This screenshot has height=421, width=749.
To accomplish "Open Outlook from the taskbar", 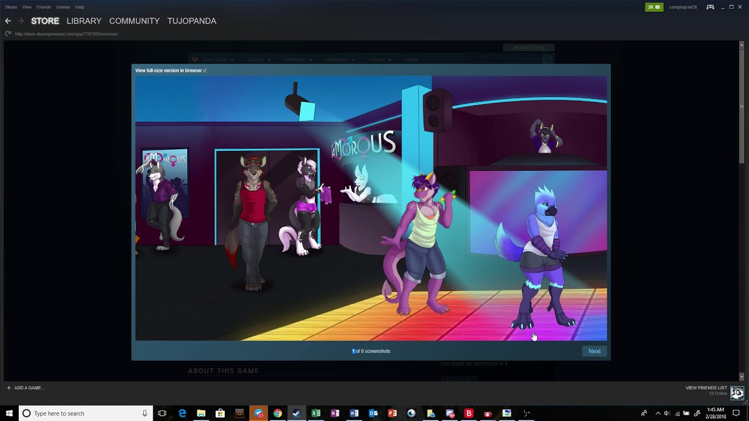I will click(x=373, y=413).
